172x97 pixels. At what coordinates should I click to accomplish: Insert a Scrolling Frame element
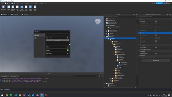13,8
